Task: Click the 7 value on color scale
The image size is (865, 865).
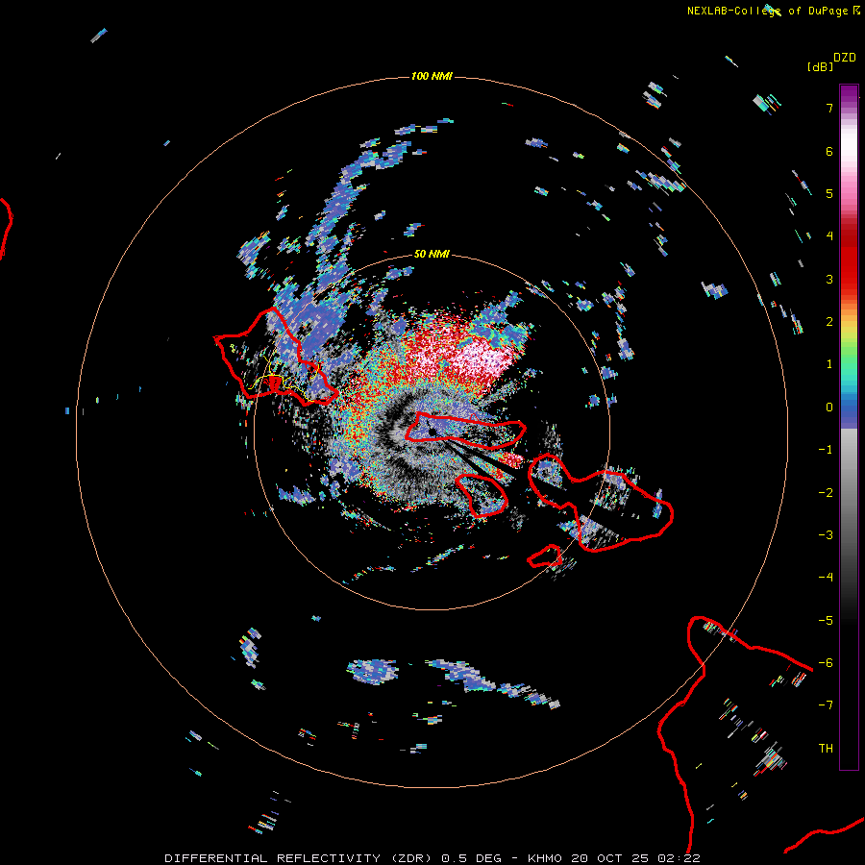Action: (829, 108)
